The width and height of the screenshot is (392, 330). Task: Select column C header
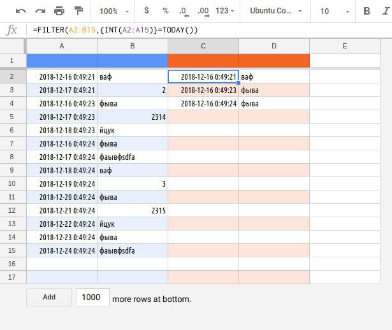203,47
